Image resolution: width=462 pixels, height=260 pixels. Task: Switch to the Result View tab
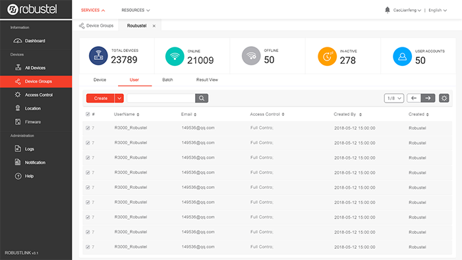point(207,80)
